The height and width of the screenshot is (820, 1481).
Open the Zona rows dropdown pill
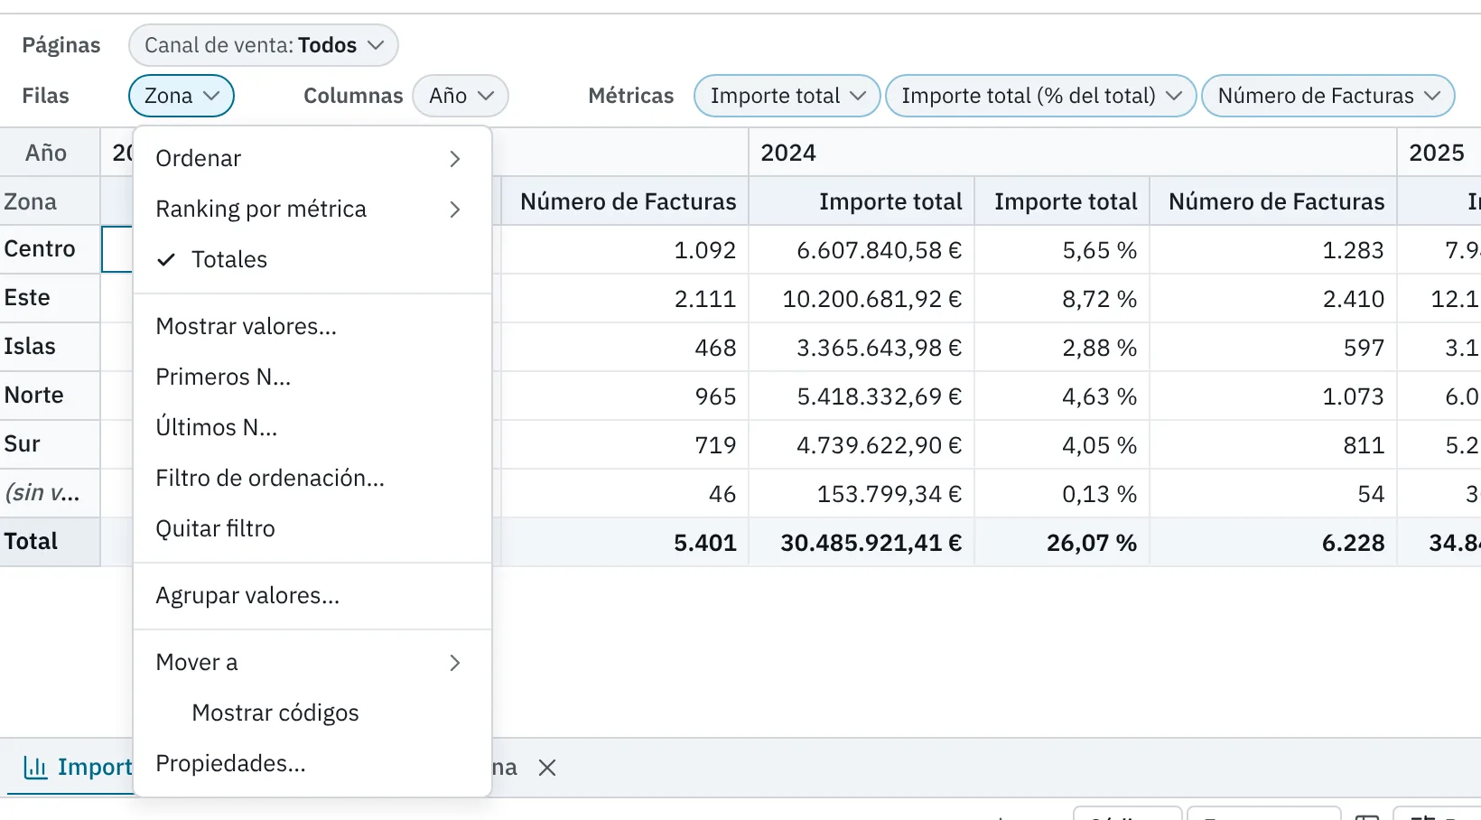(x=182, y=96)
